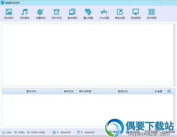Screen dimensions: 177x137
Task: Click photo list scrollbar up arrow
Action: coord(174,25)
